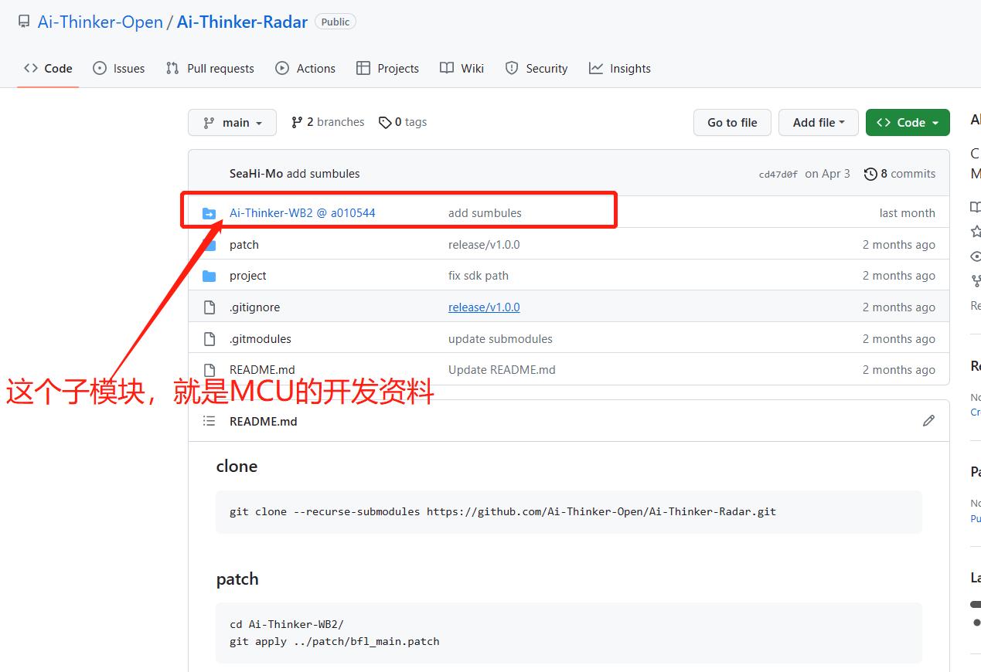This screenshot has width=981, height=672.
Task: Click the 'clone' heading in README
Action: click(237, 467)
